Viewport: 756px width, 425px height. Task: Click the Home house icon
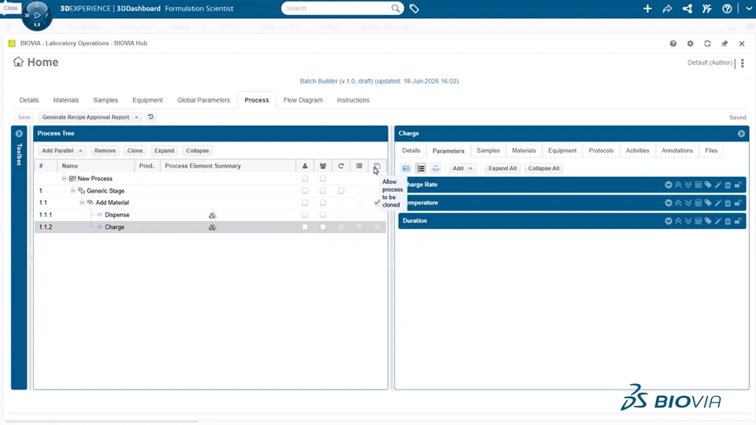coord(18,61)
